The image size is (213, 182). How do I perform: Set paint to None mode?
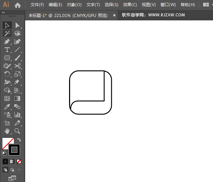(19, 161)
